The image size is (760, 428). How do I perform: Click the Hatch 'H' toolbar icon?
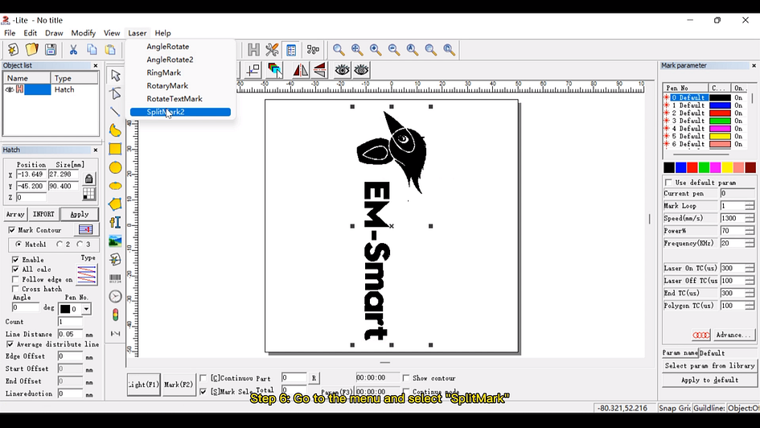pos(253,49)
